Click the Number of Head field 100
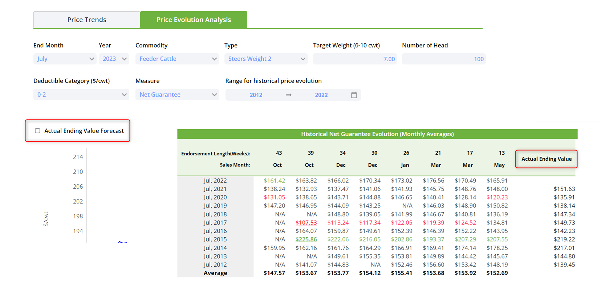This screenshot has width=601, height=289. tap(444, 59)
